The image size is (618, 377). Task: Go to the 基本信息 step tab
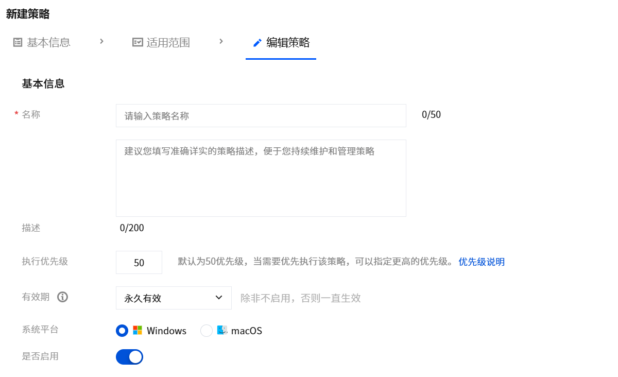coord(42,42)
